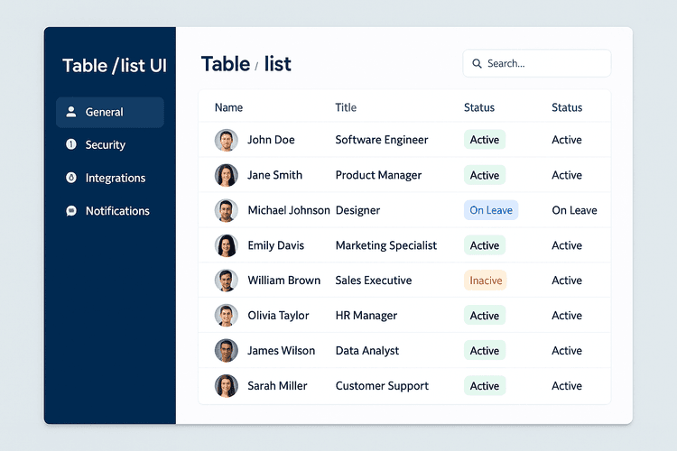Image resolution: width=677 pixels, height=451 pixels.
Task: Open the Integrations section
Action: pyautogui.click(x=115, y=178)
